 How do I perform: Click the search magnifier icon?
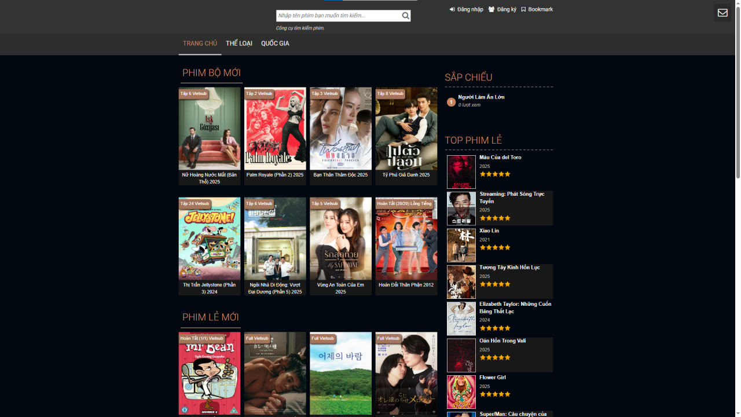[406, 16]
